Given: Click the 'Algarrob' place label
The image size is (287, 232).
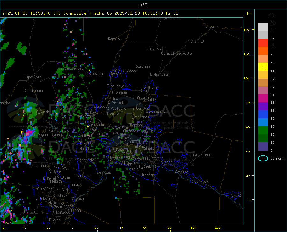Looking at the screenshot, I should click(x=56, y=202).
